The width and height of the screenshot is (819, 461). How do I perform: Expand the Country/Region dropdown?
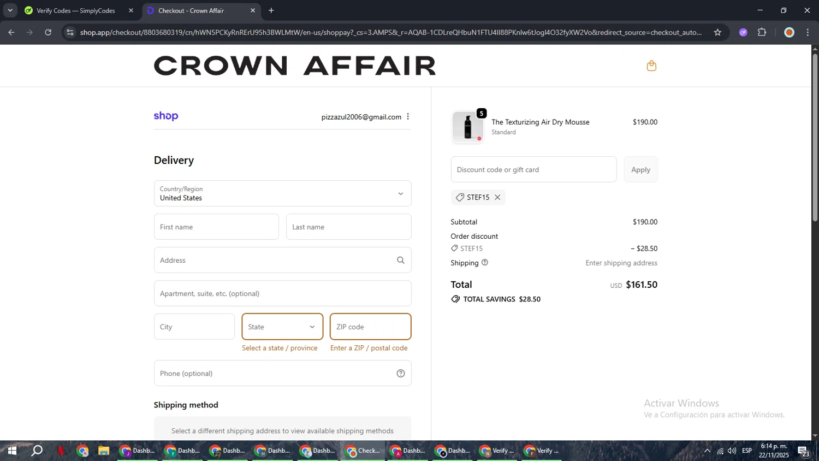(x=282, y=193)
